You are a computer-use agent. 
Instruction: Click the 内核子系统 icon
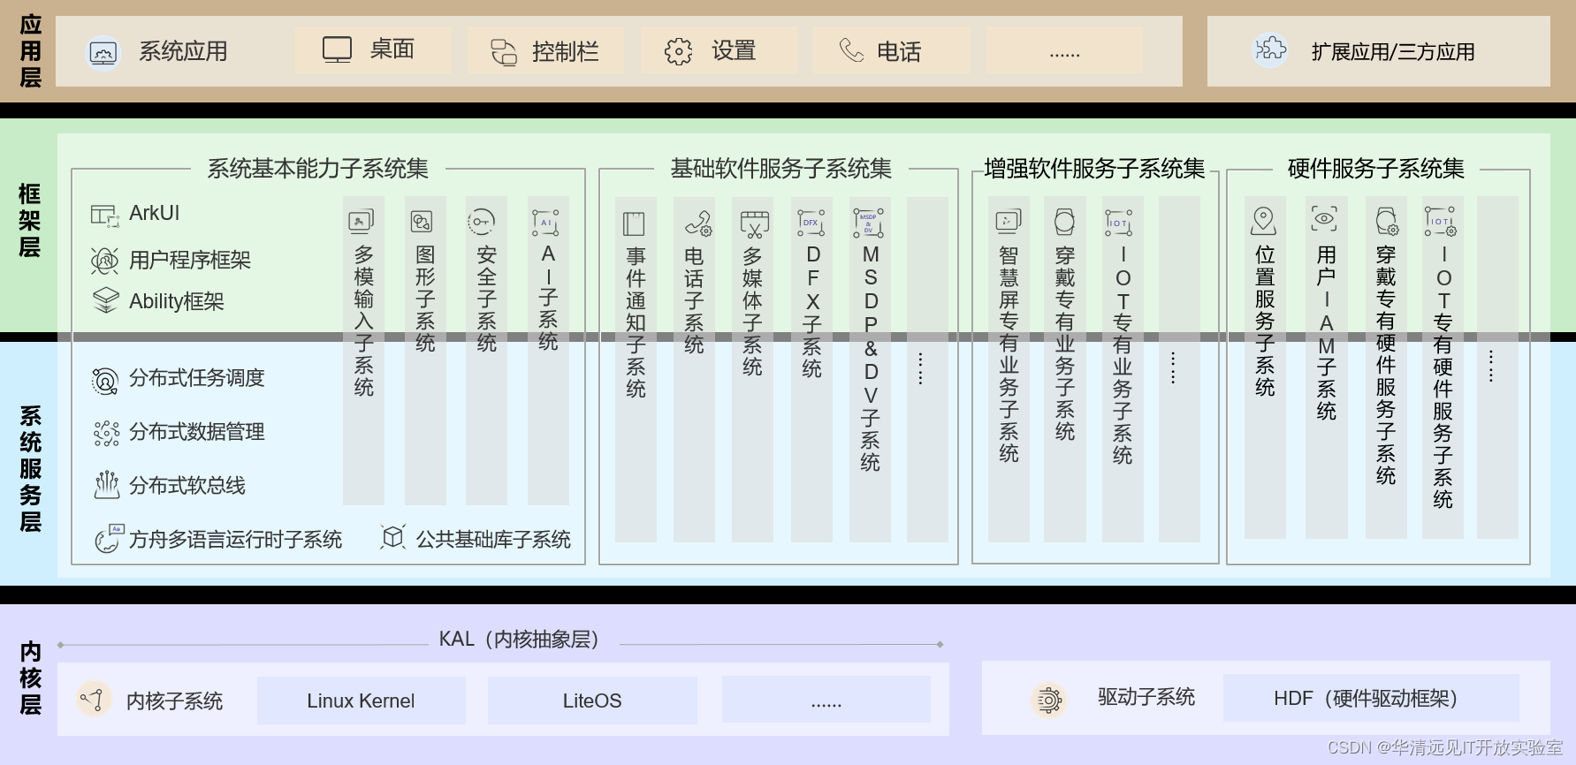pyautogui.click(x=93, y=700)
